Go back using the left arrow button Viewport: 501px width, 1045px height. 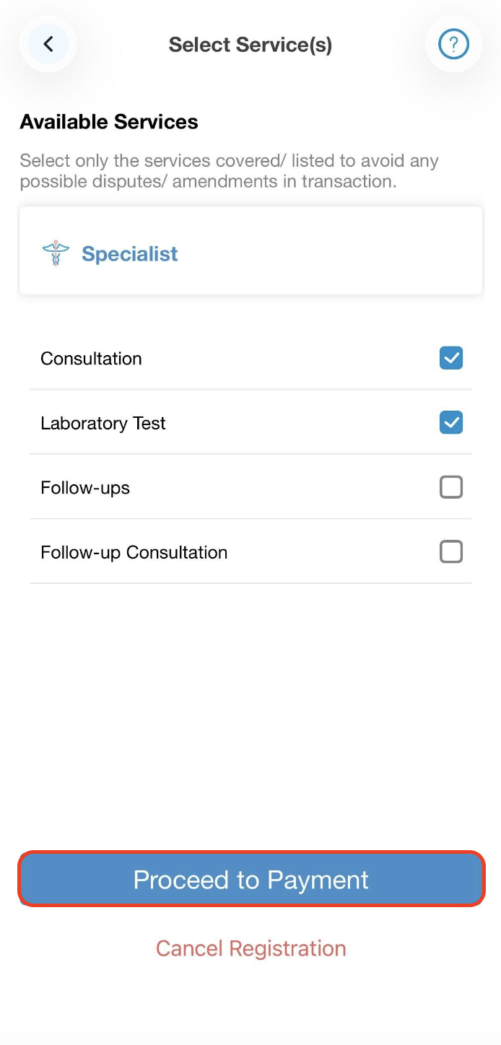point(48,45)
